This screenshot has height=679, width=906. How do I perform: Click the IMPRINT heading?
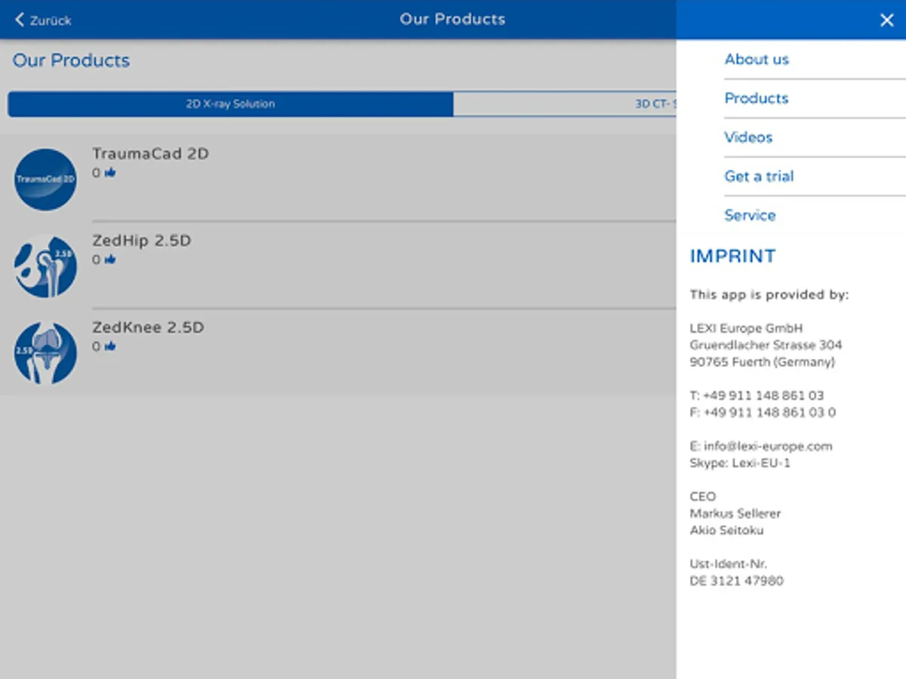(732, 257)
